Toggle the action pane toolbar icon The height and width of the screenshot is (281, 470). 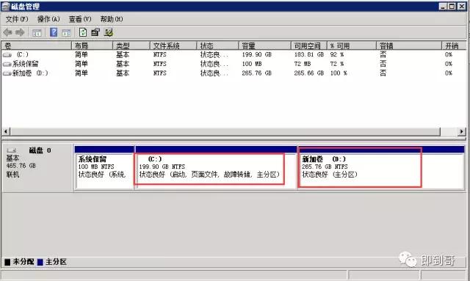pos(66,33)
